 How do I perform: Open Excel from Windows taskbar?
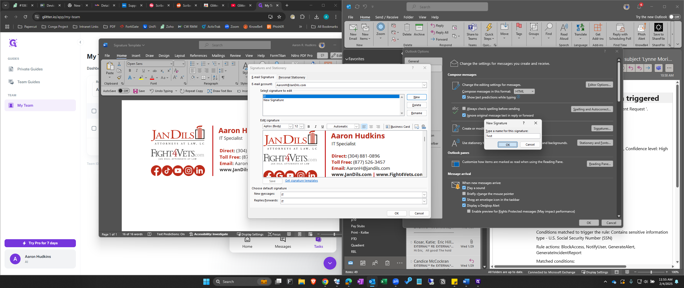point(384,282)
